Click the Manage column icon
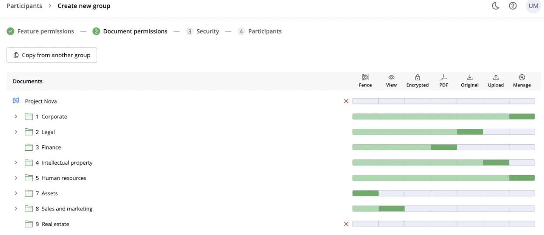The height and width of the screenshot is (235, 544). point(522,77)
